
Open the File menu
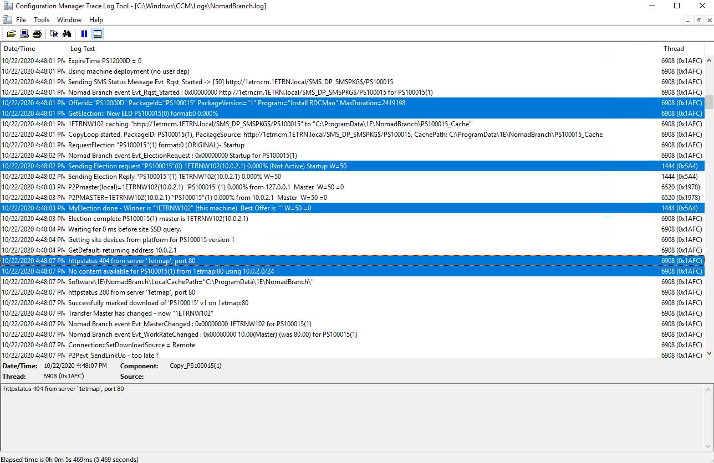[x=21, y=20]
